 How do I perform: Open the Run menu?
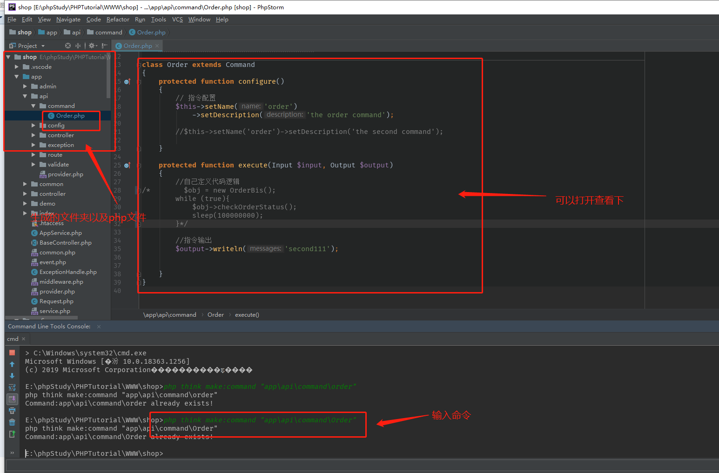(140, 20)
